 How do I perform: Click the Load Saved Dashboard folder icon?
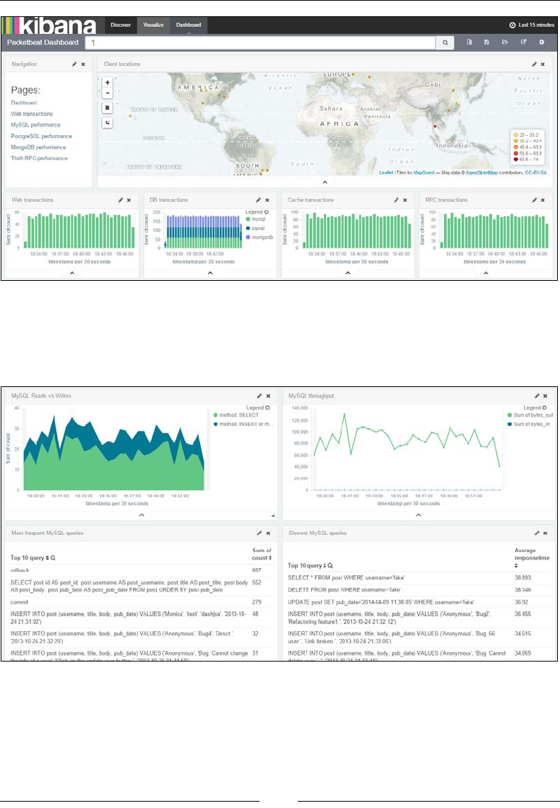(505, 42)
